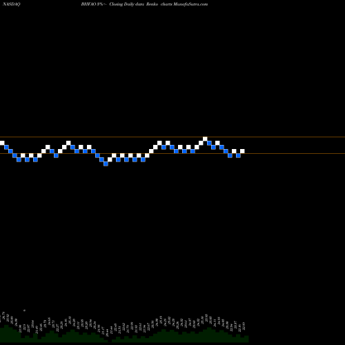Select the lowest blue Renko brick

pyautogui.click(x=106, y=164)
